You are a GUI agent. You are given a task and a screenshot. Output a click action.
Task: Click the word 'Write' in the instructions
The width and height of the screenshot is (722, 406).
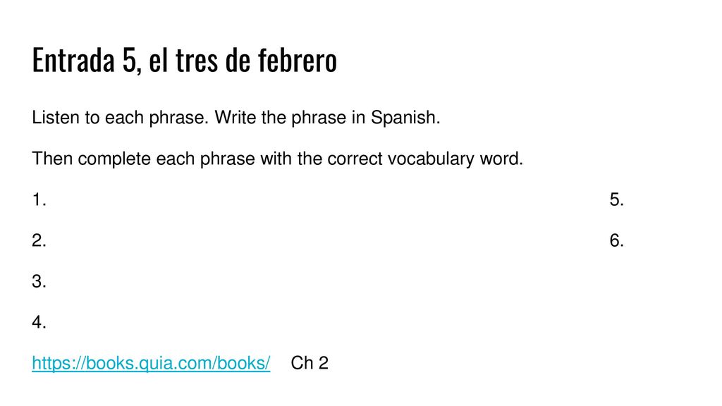click(235, 118)
